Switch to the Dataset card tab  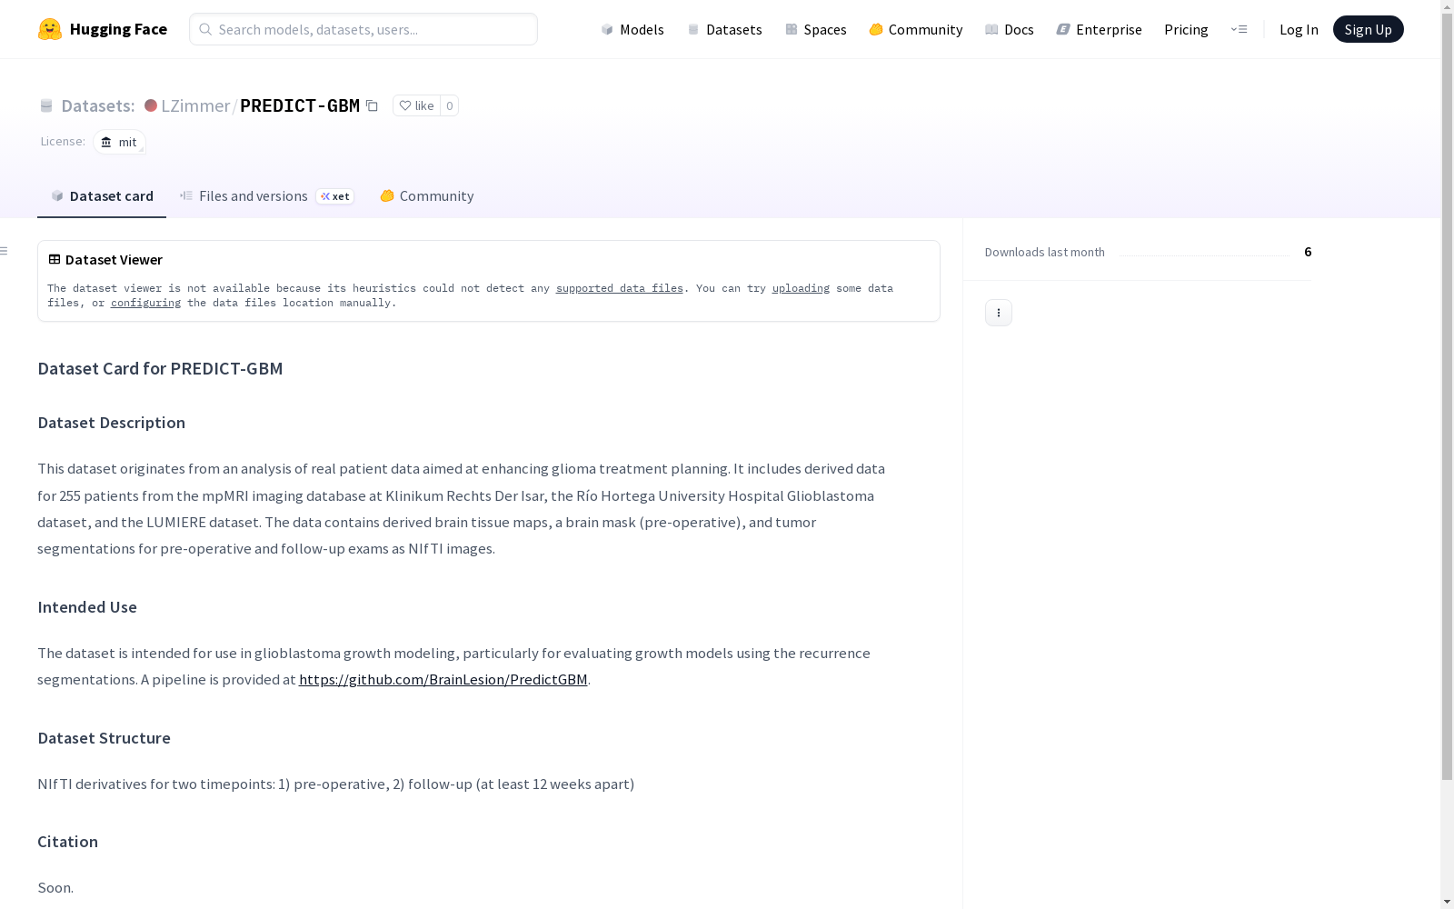[x=102, y=195]
